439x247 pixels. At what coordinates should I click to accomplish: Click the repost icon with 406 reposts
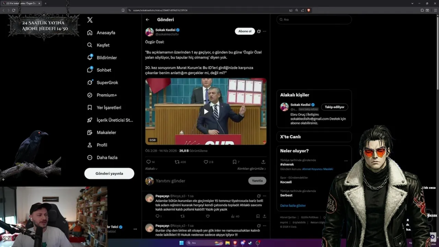[180, 162]
